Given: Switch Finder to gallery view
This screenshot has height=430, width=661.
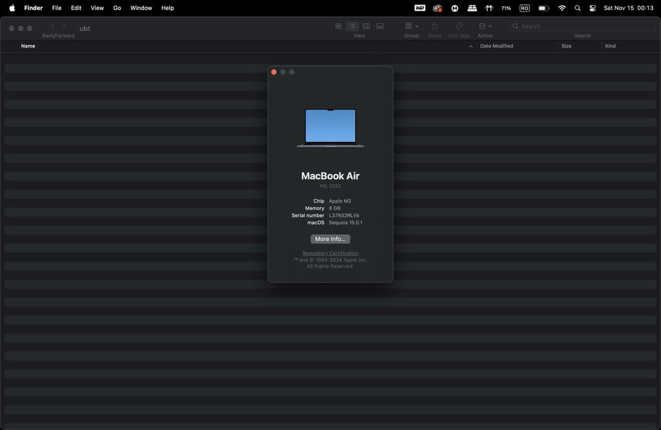Looking at the screenshot, I should tap(380, 26).
